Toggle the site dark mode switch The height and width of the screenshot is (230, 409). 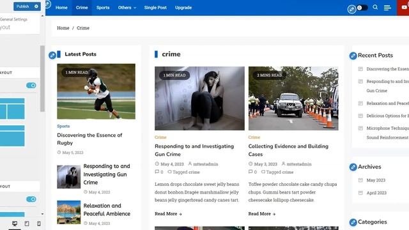tap(362, 8)
